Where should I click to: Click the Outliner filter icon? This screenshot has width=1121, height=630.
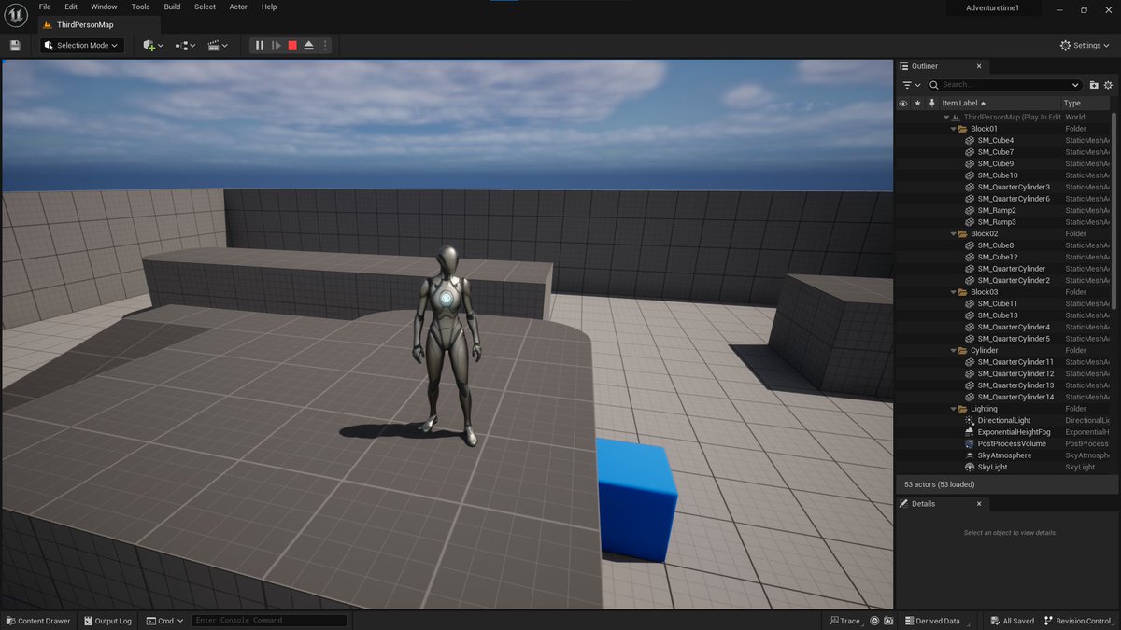point(907,84)
